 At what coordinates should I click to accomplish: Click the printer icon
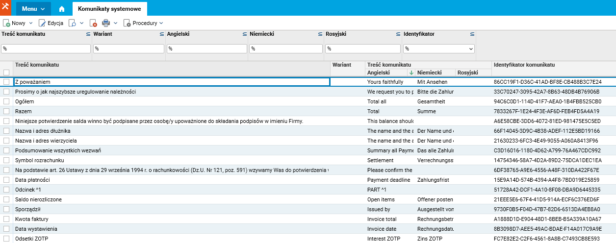[106, 23]
